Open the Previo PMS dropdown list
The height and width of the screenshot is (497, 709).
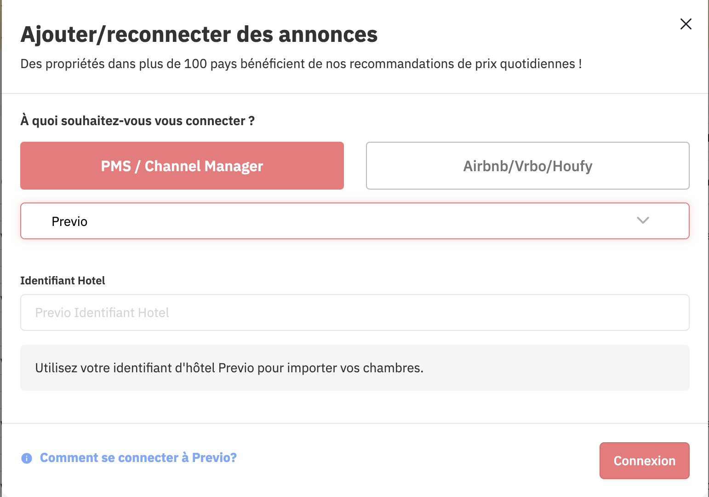pyautogui.click(x=354, y=221)
